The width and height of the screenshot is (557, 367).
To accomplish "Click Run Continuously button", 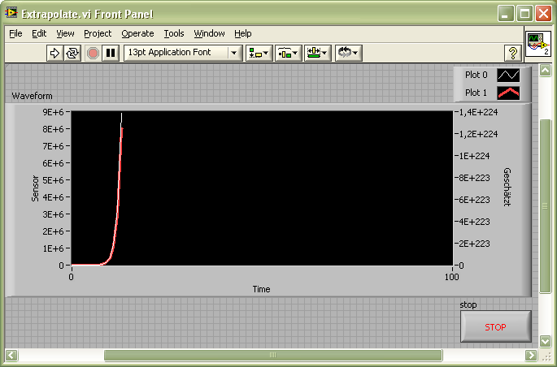I will click(x=72, y=54).
